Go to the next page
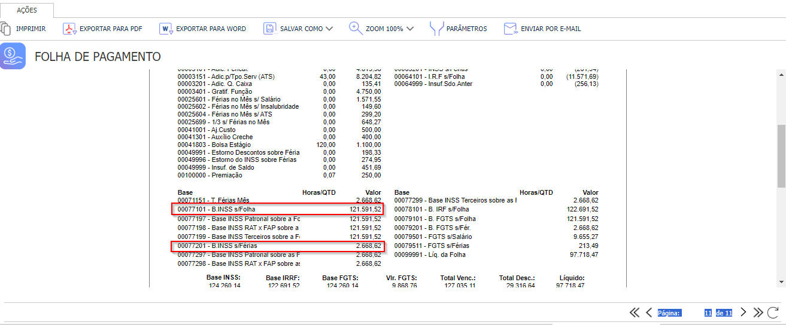 (x=743, y=312)
